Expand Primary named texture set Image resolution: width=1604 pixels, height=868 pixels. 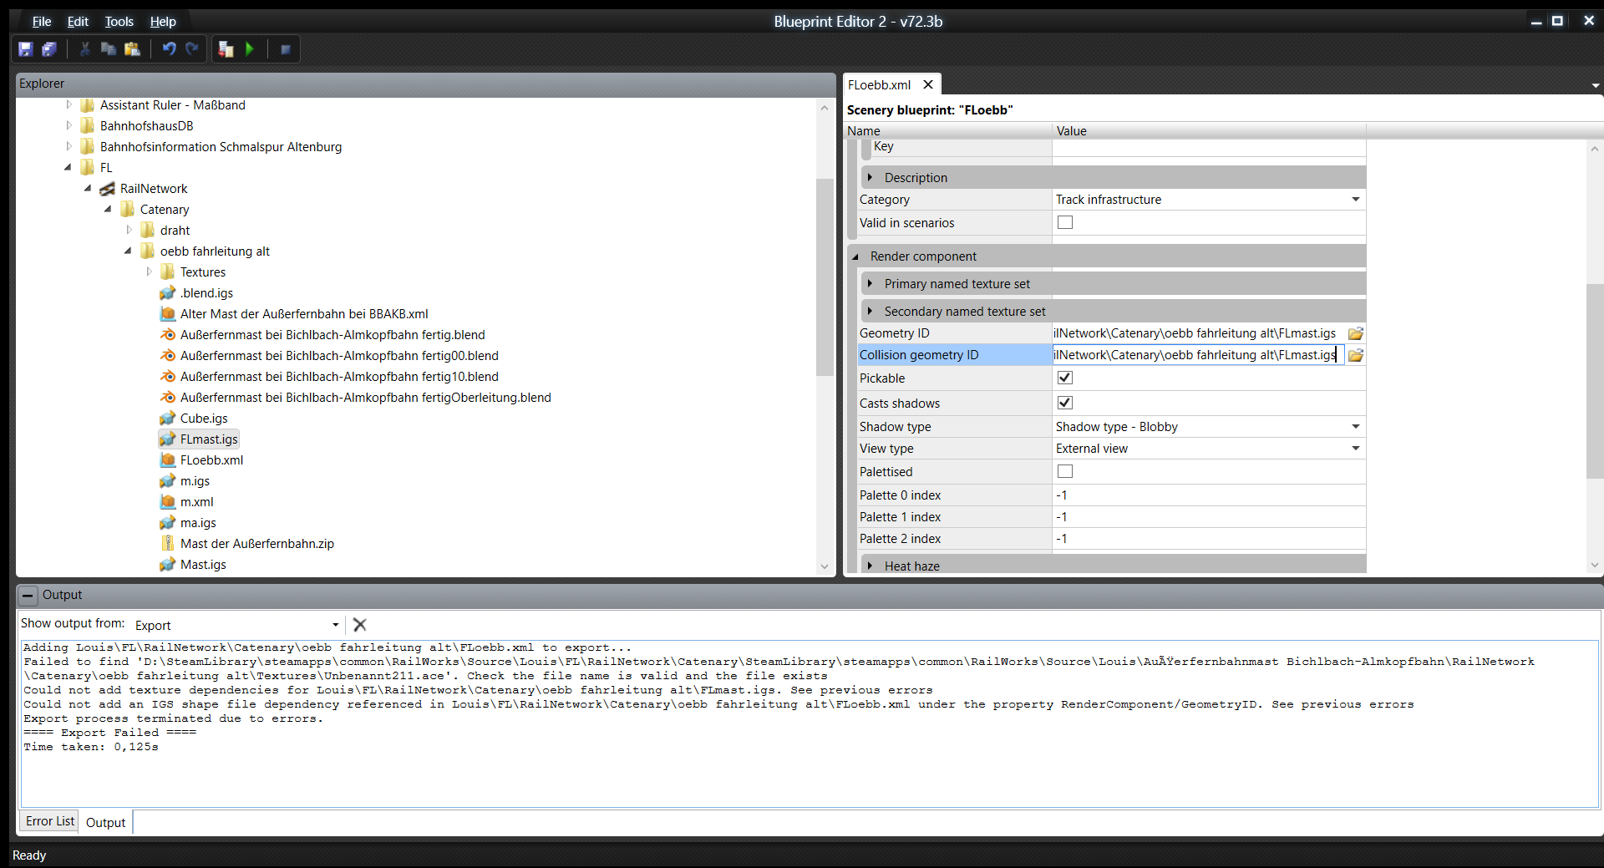[870, 283]
